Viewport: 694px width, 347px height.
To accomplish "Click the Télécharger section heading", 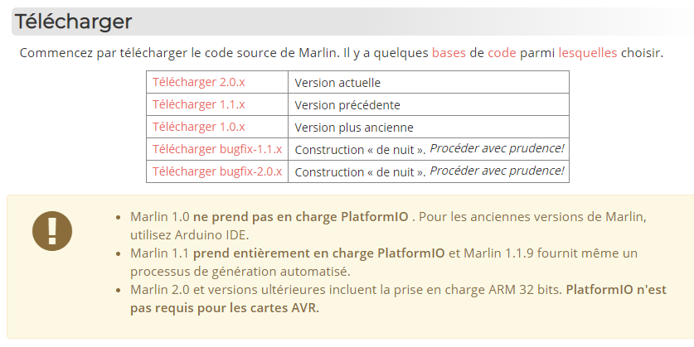I will coord(74,22).
